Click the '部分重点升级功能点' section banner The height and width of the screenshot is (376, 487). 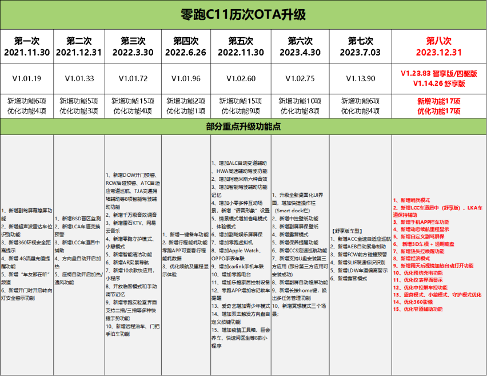[x=243, y=126]
